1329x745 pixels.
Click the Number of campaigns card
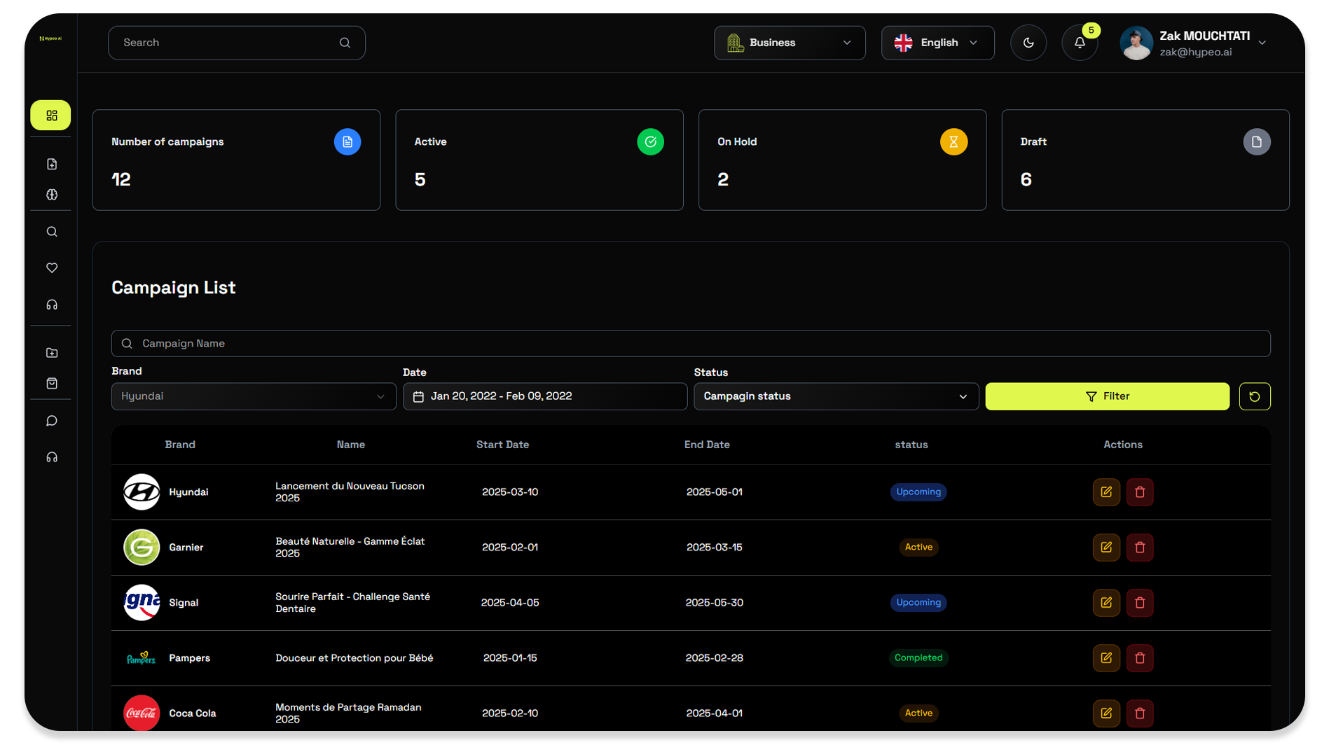point(236,160)
